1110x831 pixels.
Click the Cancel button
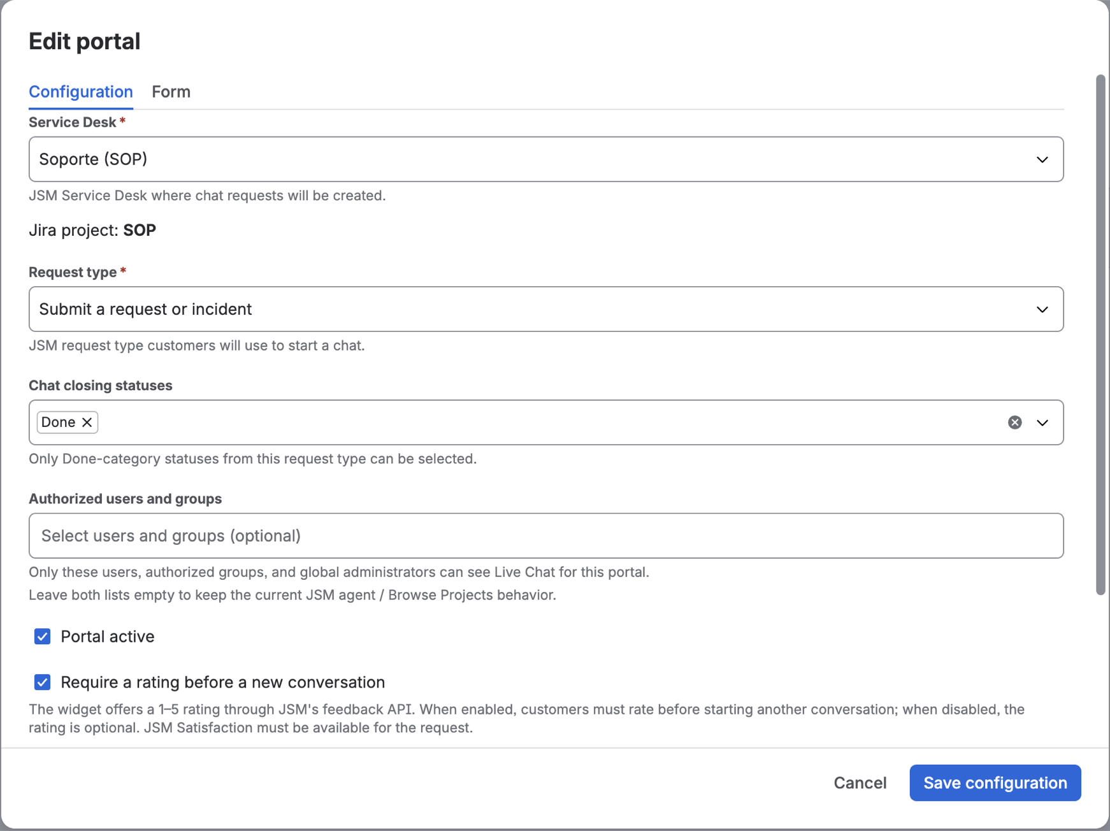pyautogui.click(x=860, y=783)
